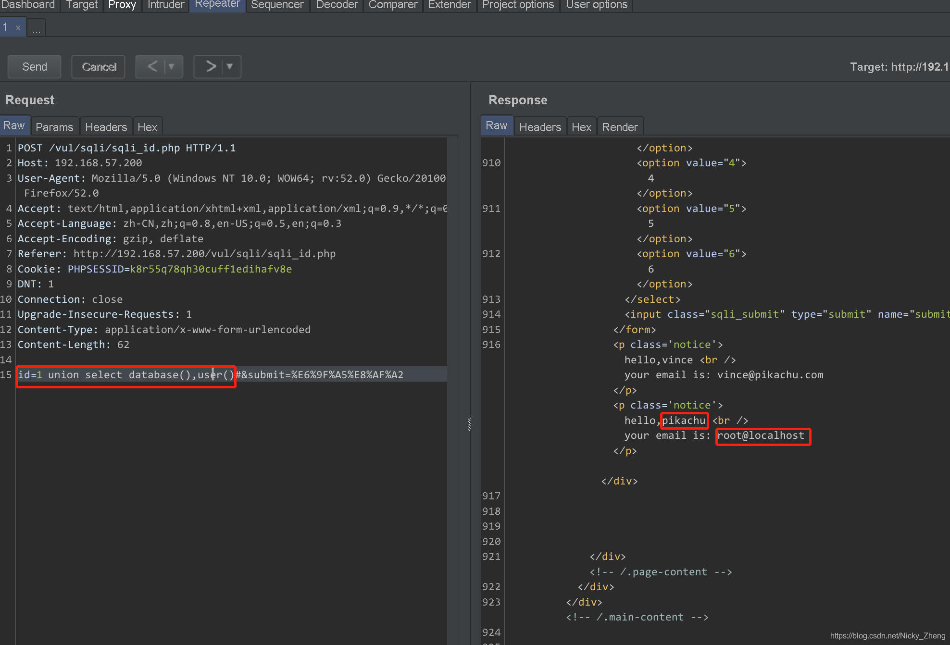
Task: Cancel the request
Action: (99, 67)
